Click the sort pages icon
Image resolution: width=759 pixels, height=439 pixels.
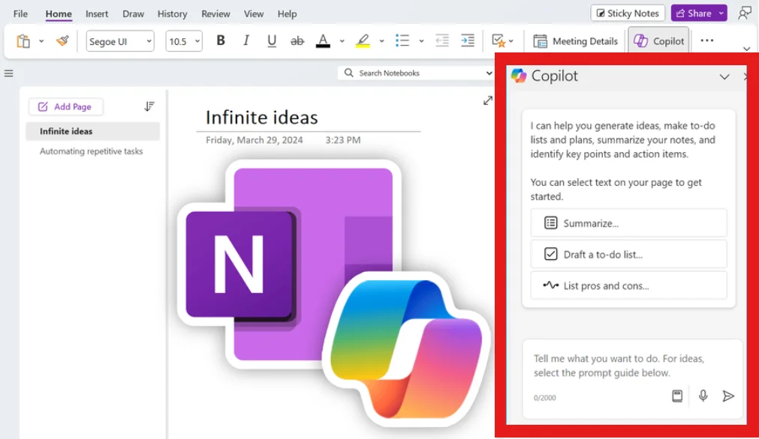(149, 106)
